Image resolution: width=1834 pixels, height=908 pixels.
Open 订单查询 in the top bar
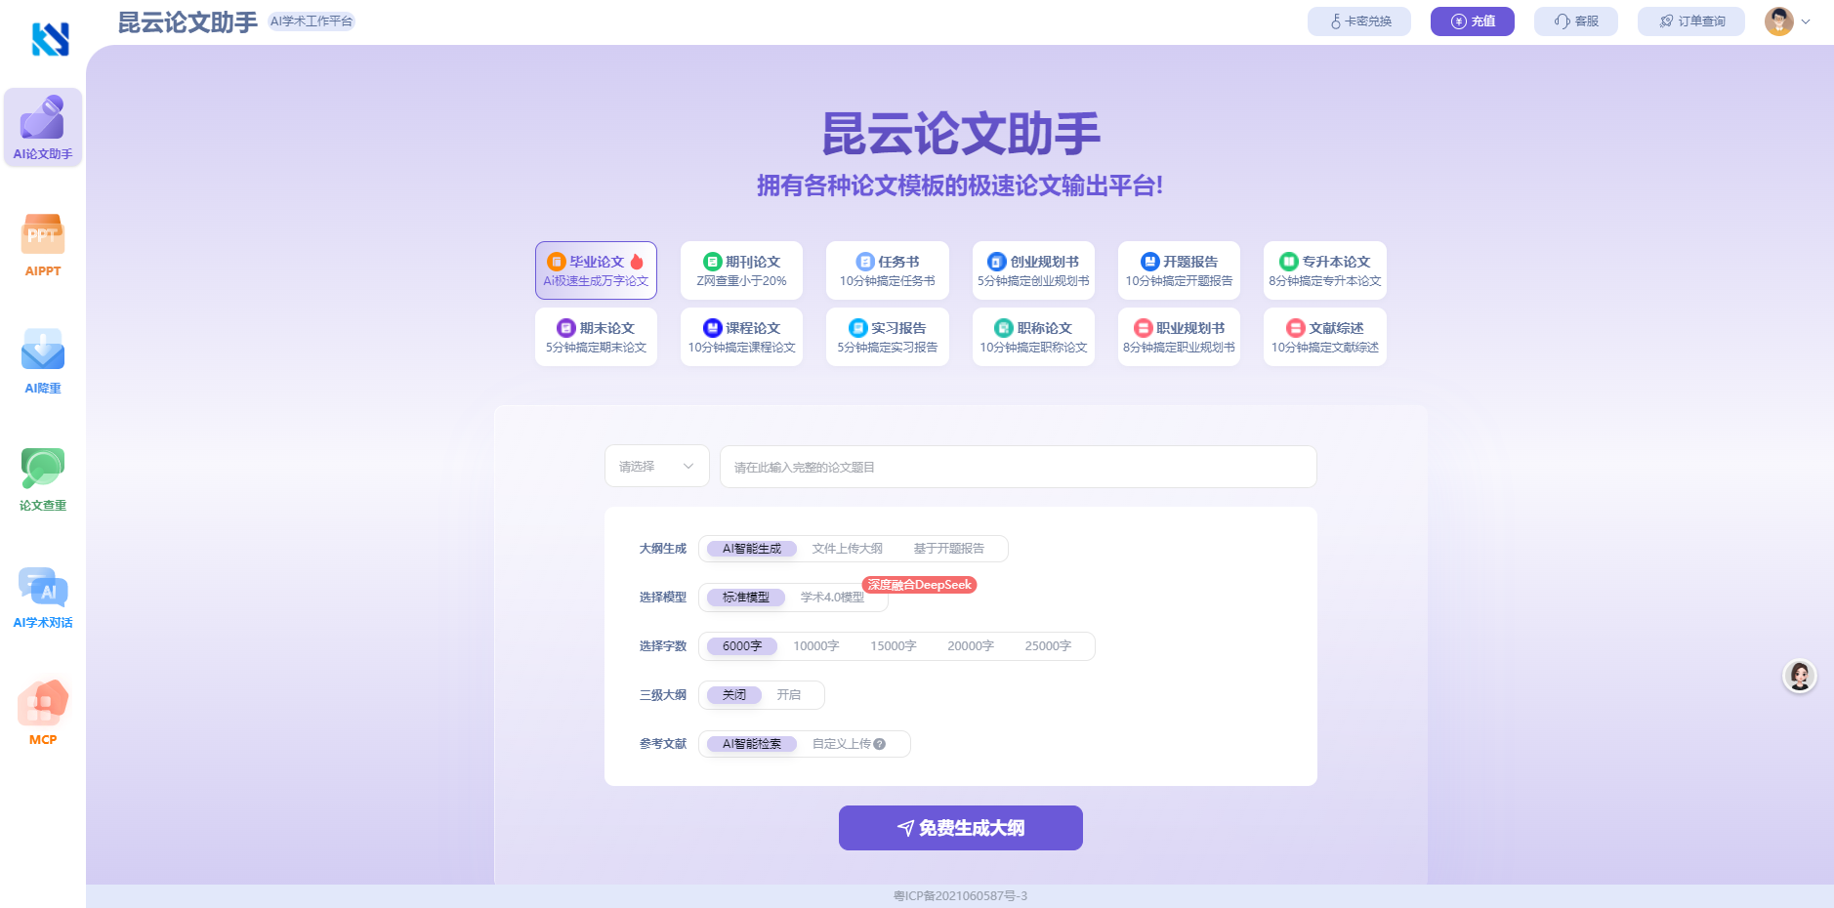pyautogui.click(x=1690, y=21)
